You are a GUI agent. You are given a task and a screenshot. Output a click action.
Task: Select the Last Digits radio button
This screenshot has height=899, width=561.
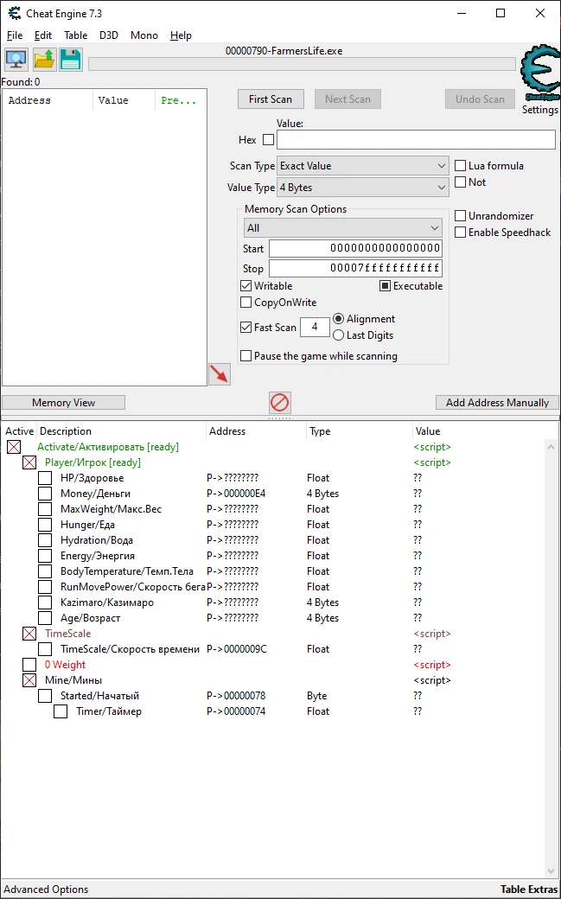339,335
